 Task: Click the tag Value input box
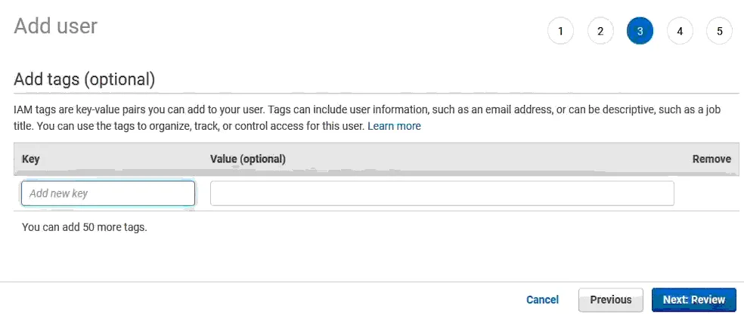pos(442,193)
